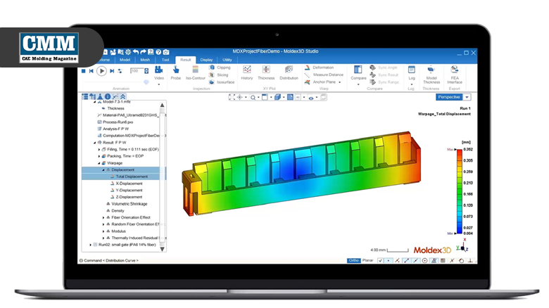Toggle the X intersection snap in status bar
Image resolution: width=549 pixels, height=308 pixels.
point(452,261)
